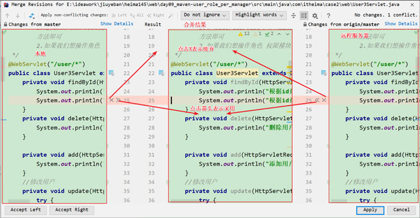Click the result pane horizontal scrollbar
Viewport: 420px width, 218px height.
(186, 200)
